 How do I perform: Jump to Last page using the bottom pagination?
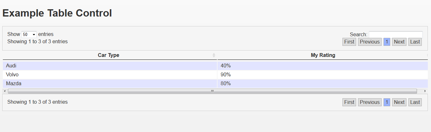click(x=415, y=102)
